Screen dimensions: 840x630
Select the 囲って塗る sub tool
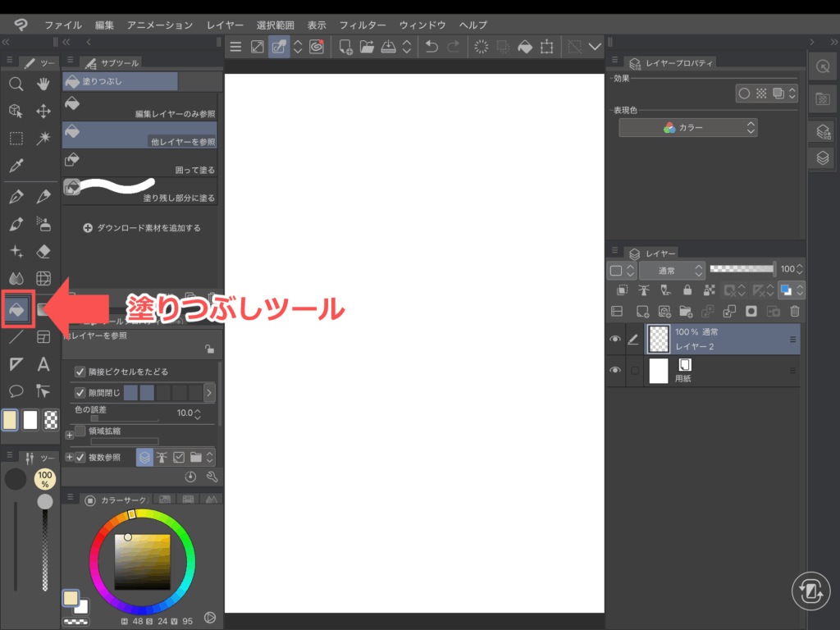(x=139, y=163)
